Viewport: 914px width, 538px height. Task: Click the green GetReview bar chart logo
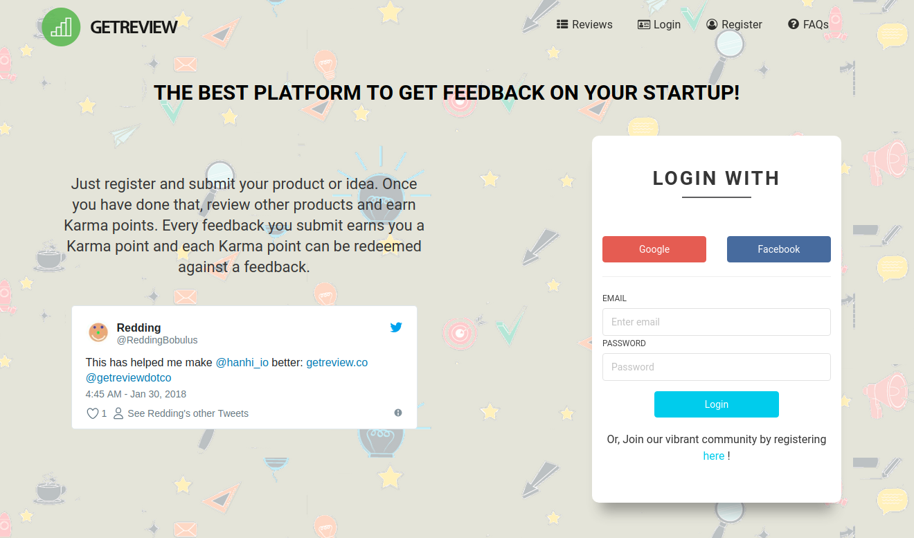click(x=61, y=27)
